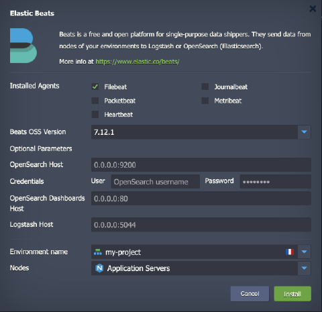322x312 pixels.
Task: Focus the OpenSearch Host field
Action: pyautogui.click(x=201, y=165)
